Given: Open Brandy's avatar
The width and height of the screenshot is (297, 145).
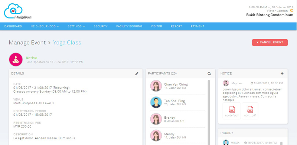Looking at the screenshot, I should [156, 119].
